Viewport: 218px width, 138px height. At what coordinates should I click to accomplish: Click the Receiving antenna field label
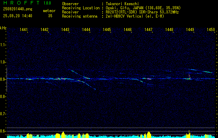[x=80, y=16]
